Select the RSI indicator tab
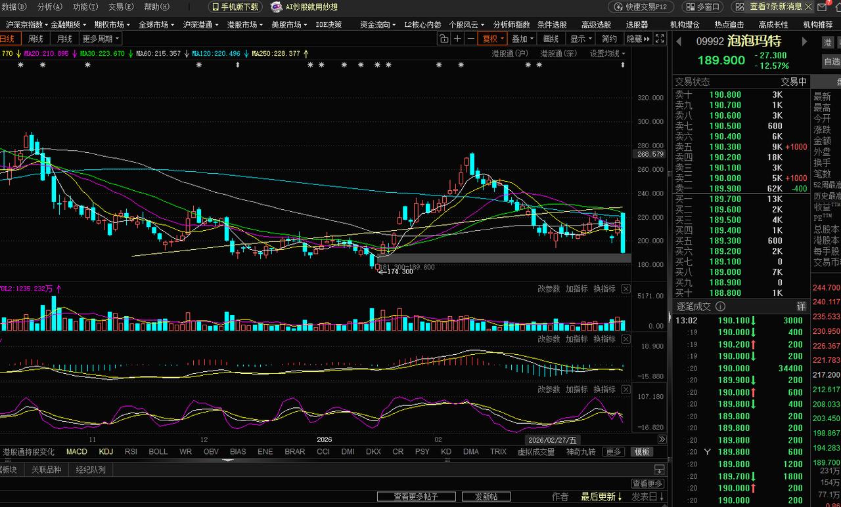The width and height of the screenshot is (841, 507). point(131,452)
